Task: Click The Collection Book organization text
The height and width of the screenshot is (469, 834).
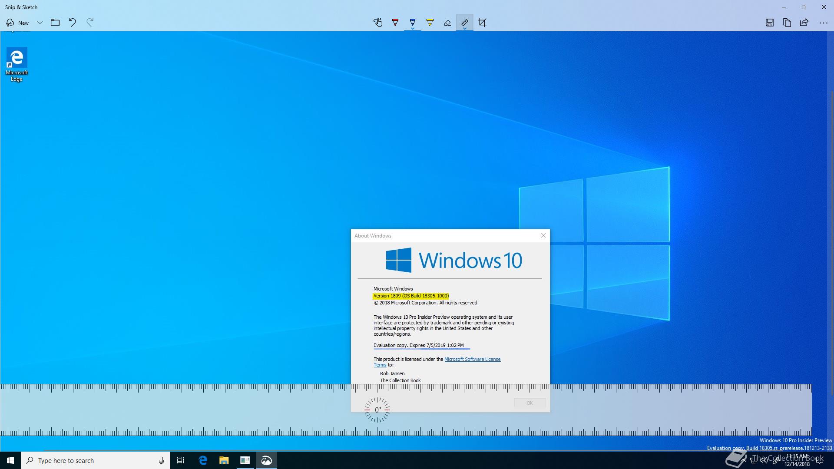Action: [x=400, y=380]
